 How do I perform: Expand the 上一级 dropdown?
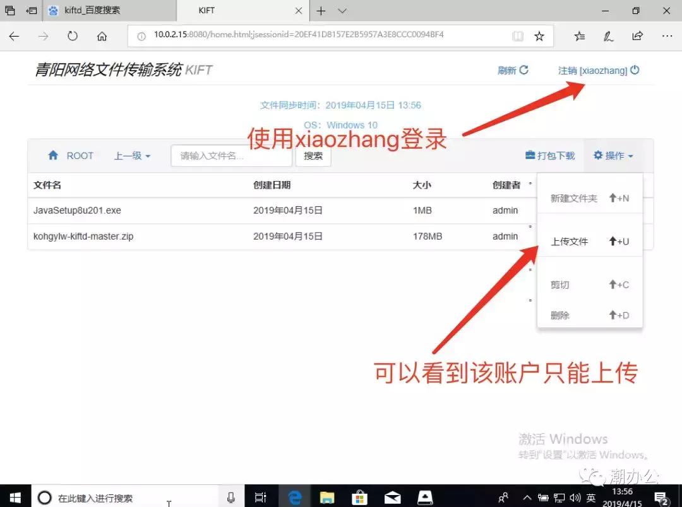point(131,155)
